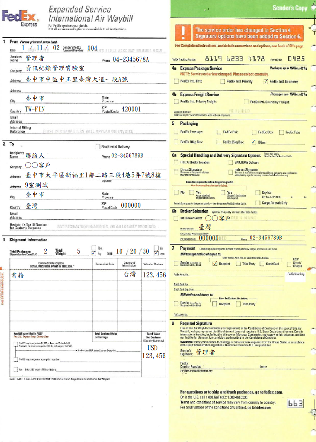Click the Sender's Name field 管理者
Image resolution: width=316 pixels, height=442 pixels.
click(35, 58)
